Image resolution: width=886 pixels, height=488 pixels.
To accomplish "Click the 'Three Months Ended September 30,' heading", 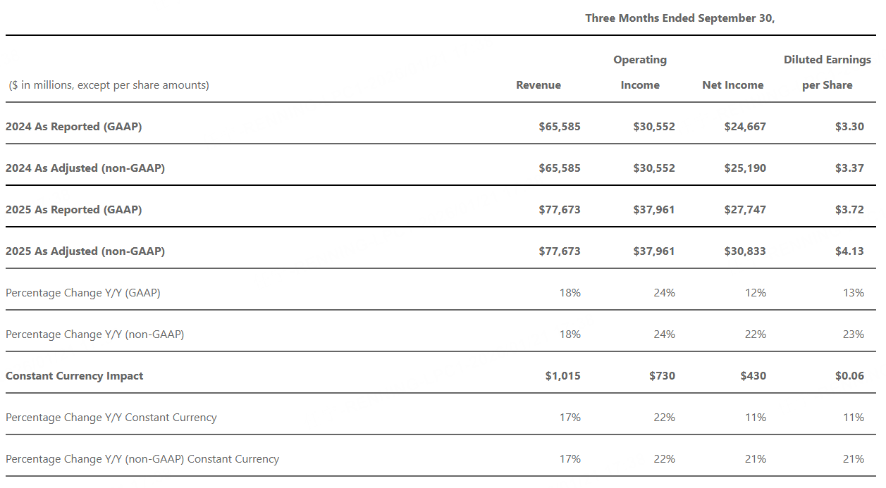I will [x=680, y=18].
